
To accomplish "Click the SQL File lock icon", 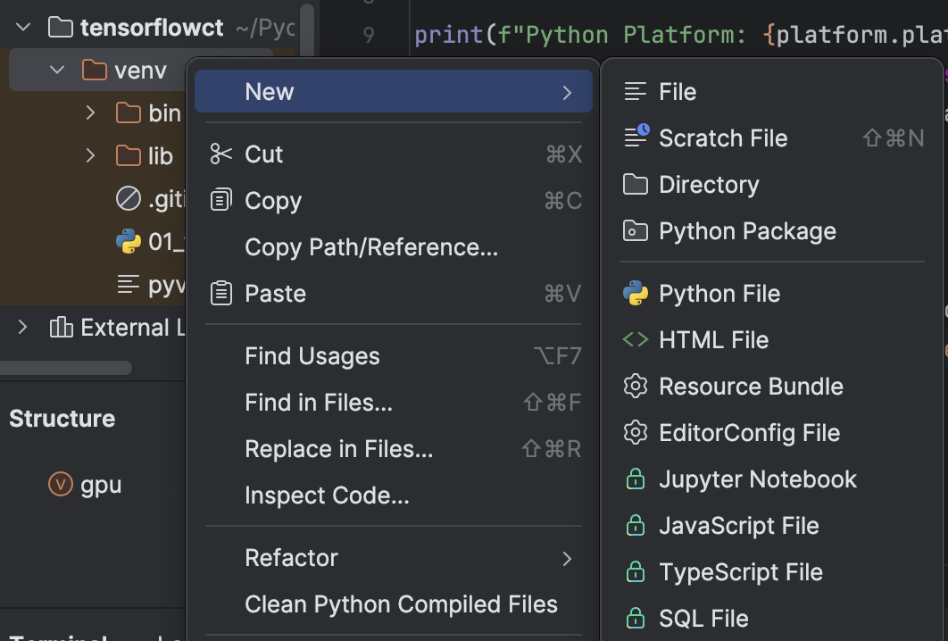I will 636,619.
